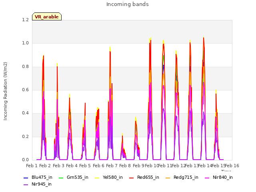The image size is (256, 192).
Task: Click the yellow Yel580_in legend color marker
Action: click(x=97, y=178)
